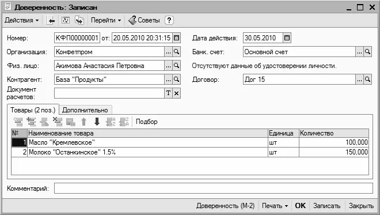The image size is (380, 215).
Task: Click the select ellipsis button for Контрагент
Action: pyautogui.click(x=168, y=80)
